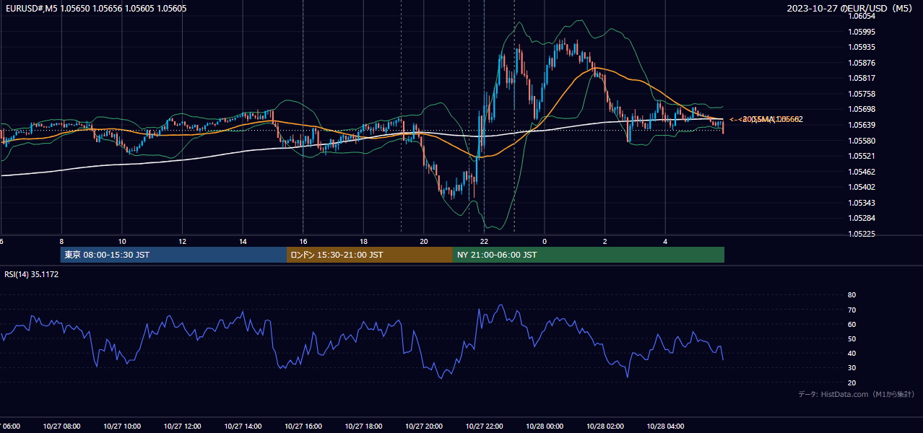Click the date label 10/28 00:00

[x=545, y=427]
